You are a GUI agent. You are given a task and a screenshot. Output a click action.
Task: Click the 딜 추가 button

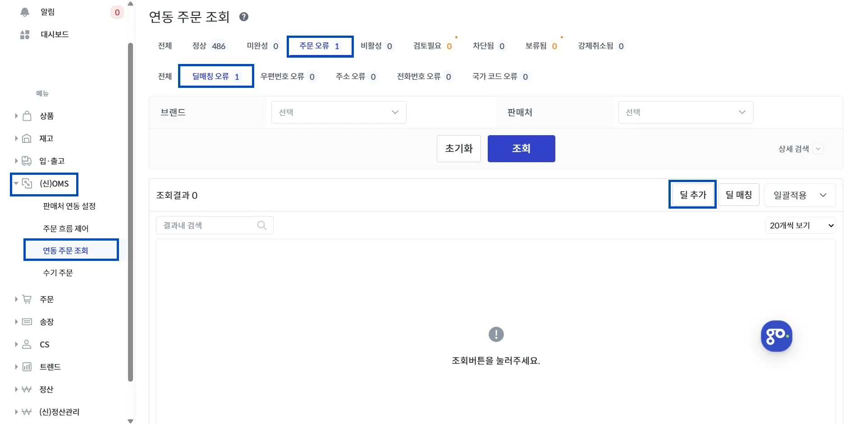click(x=693, y=195)
